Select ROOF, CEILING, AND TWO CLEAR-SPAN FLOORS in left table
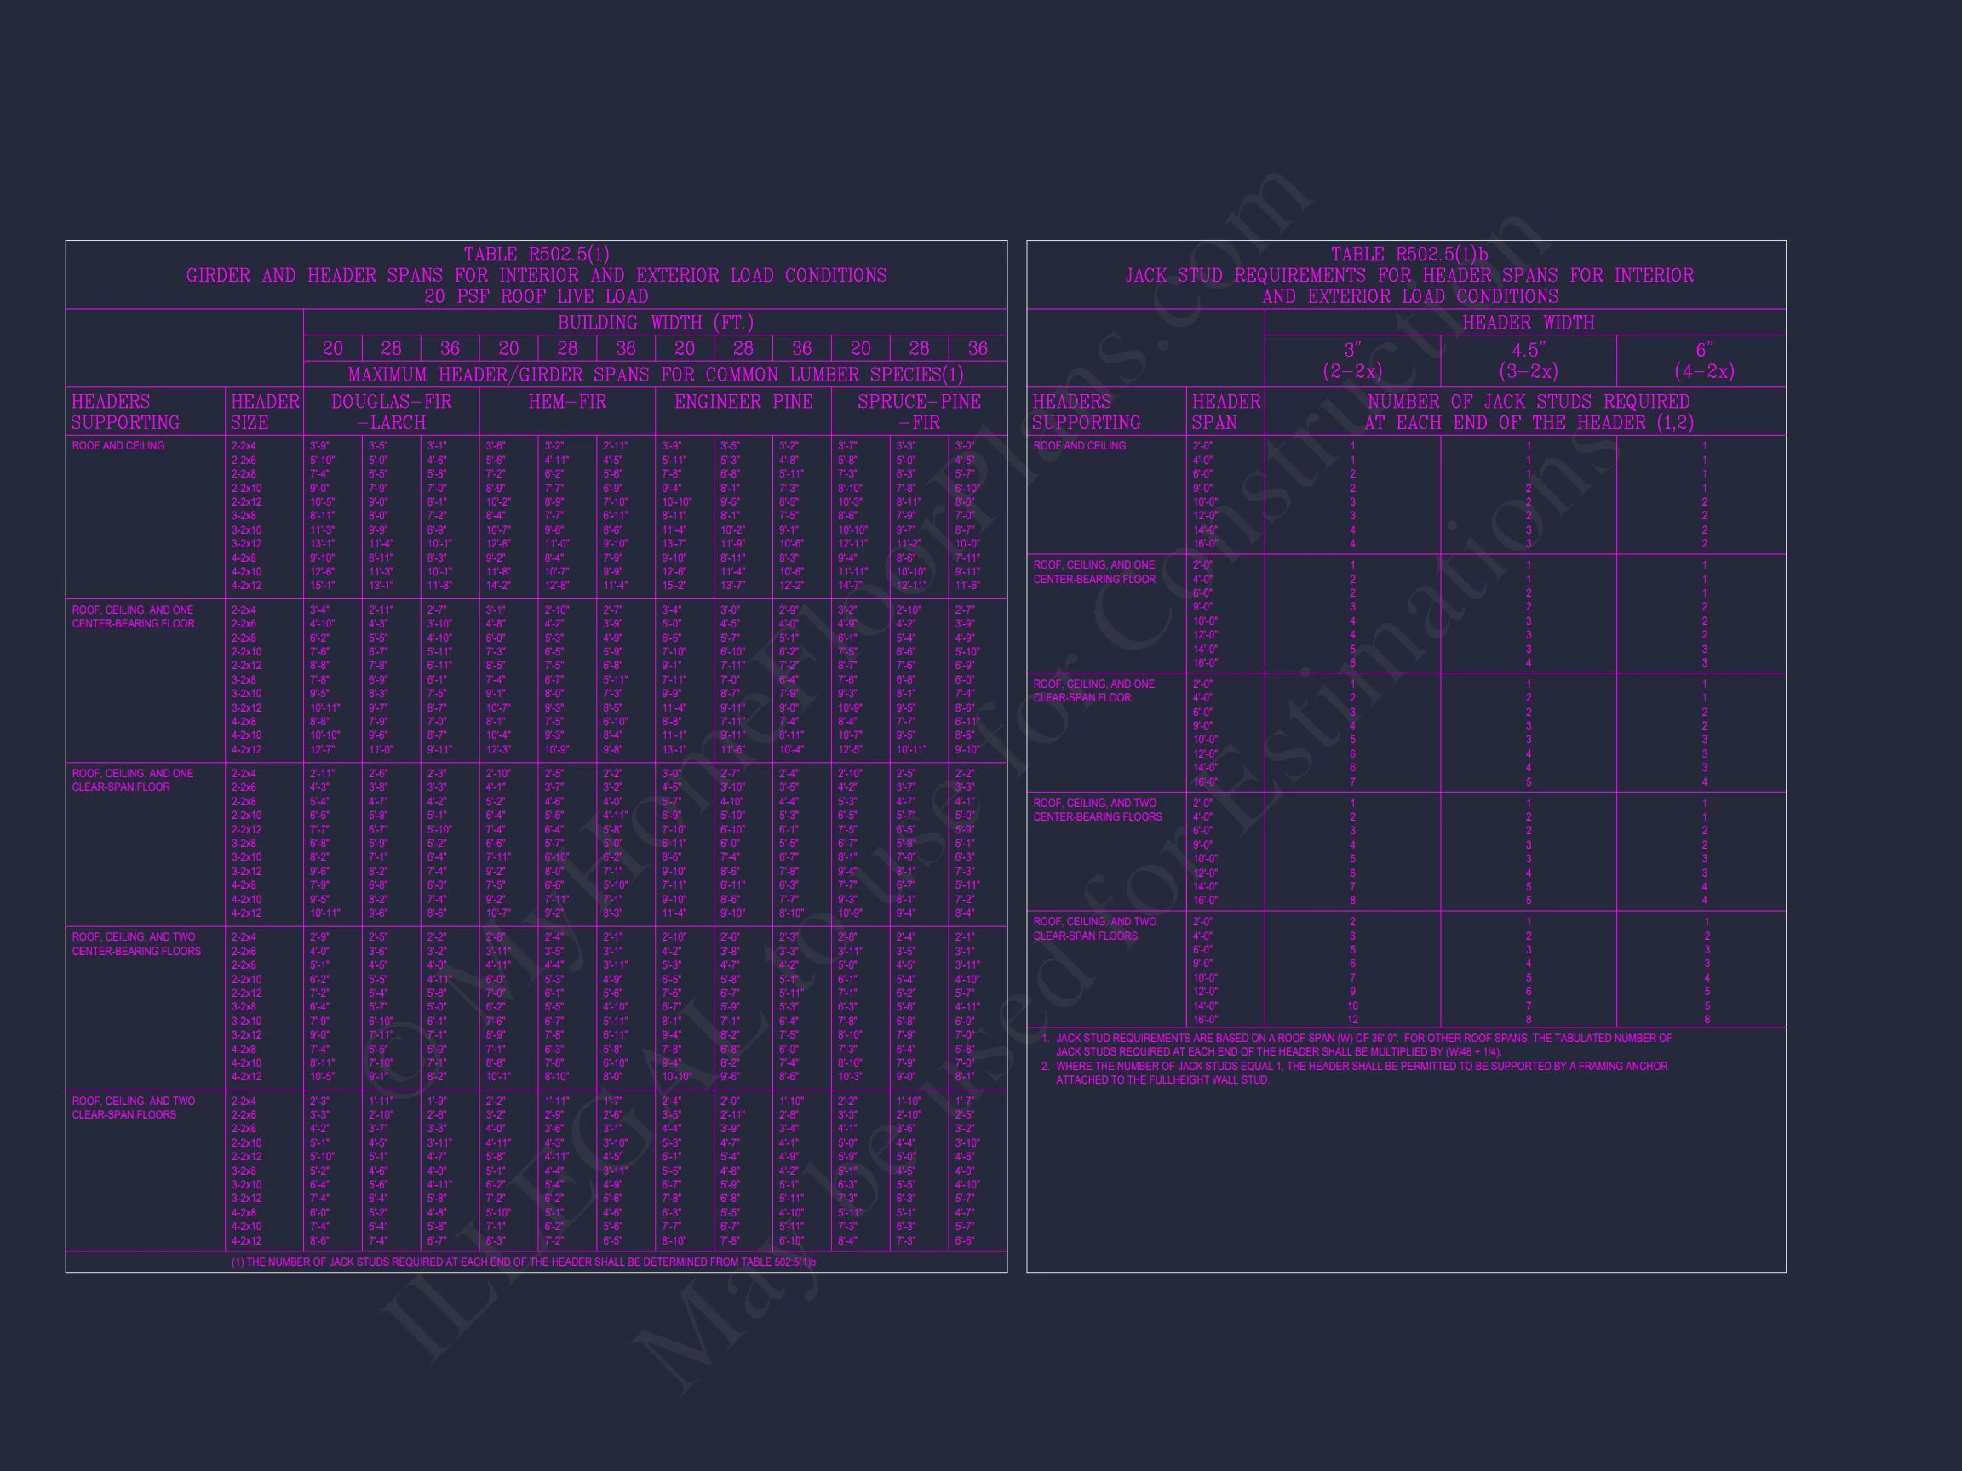 pos(133,1108)
